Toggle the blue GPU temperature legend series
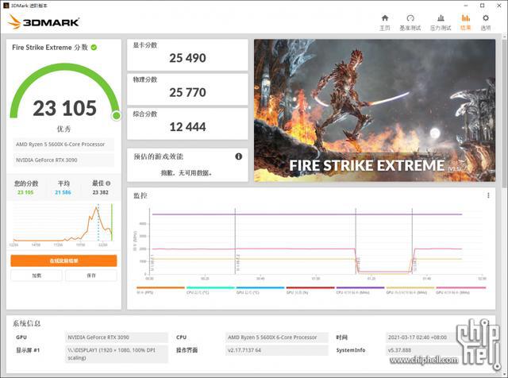508x378 pixels. [x=260, y=290]
